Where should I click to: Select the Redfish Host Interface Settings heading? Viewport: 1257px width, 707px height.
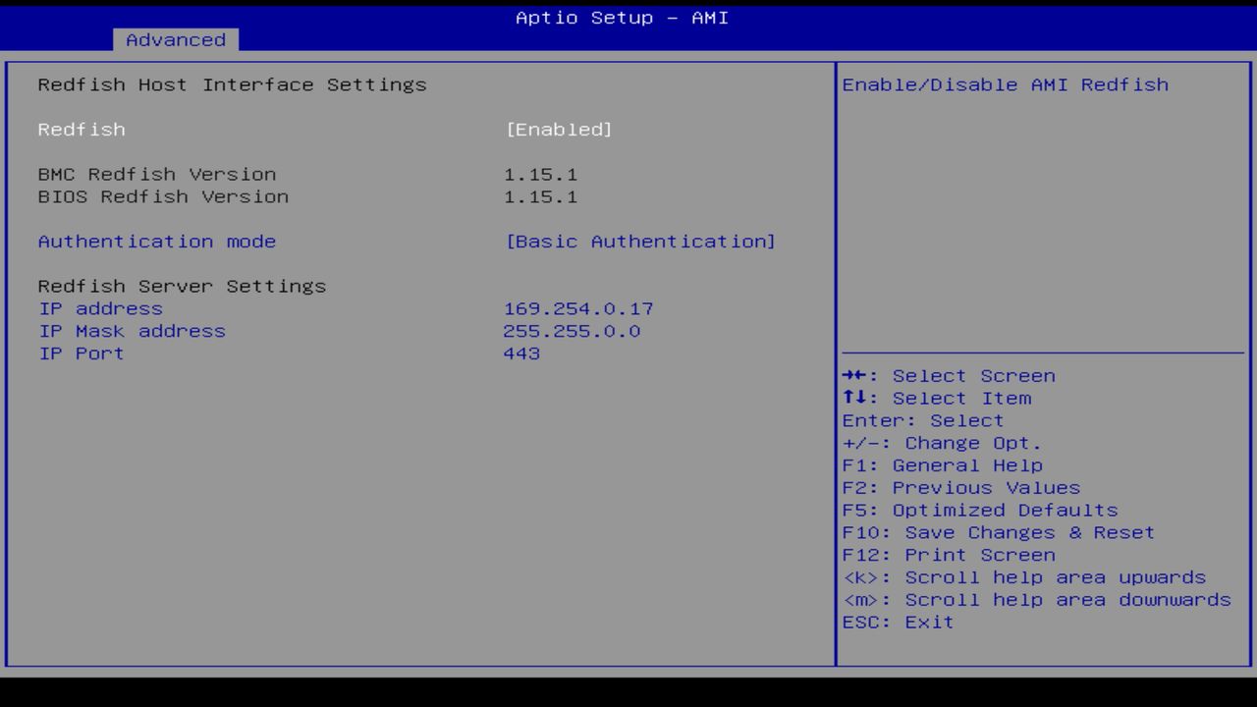232,84
